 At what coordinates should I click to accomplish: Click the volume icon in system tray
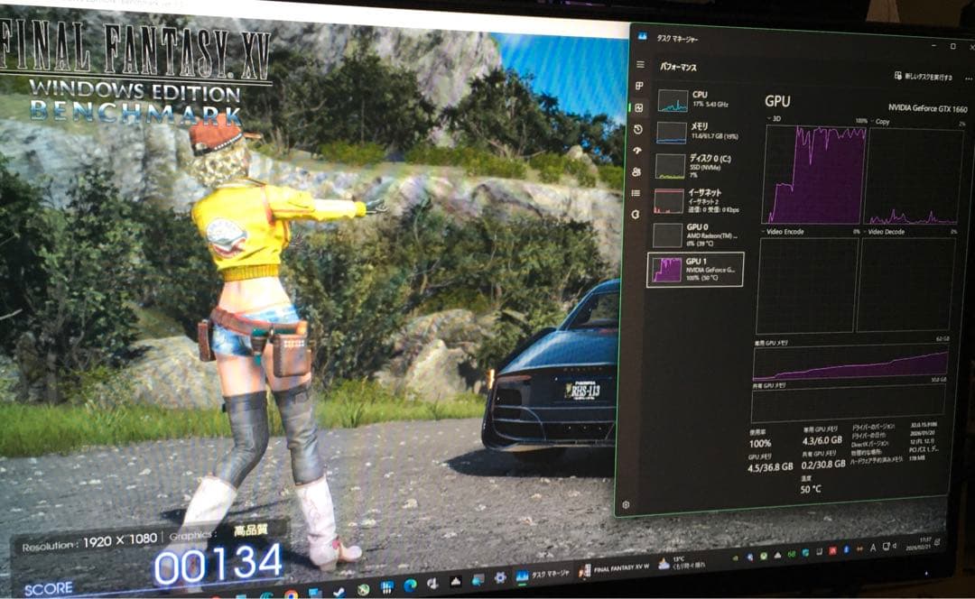pyautogui.click(x=894, y=546)
